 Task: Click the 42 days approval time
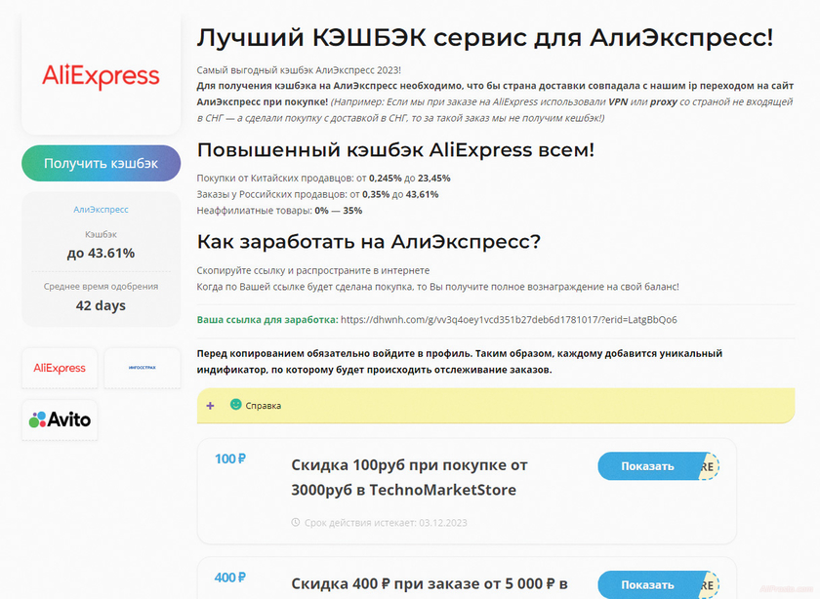click(x=101, y=305)
